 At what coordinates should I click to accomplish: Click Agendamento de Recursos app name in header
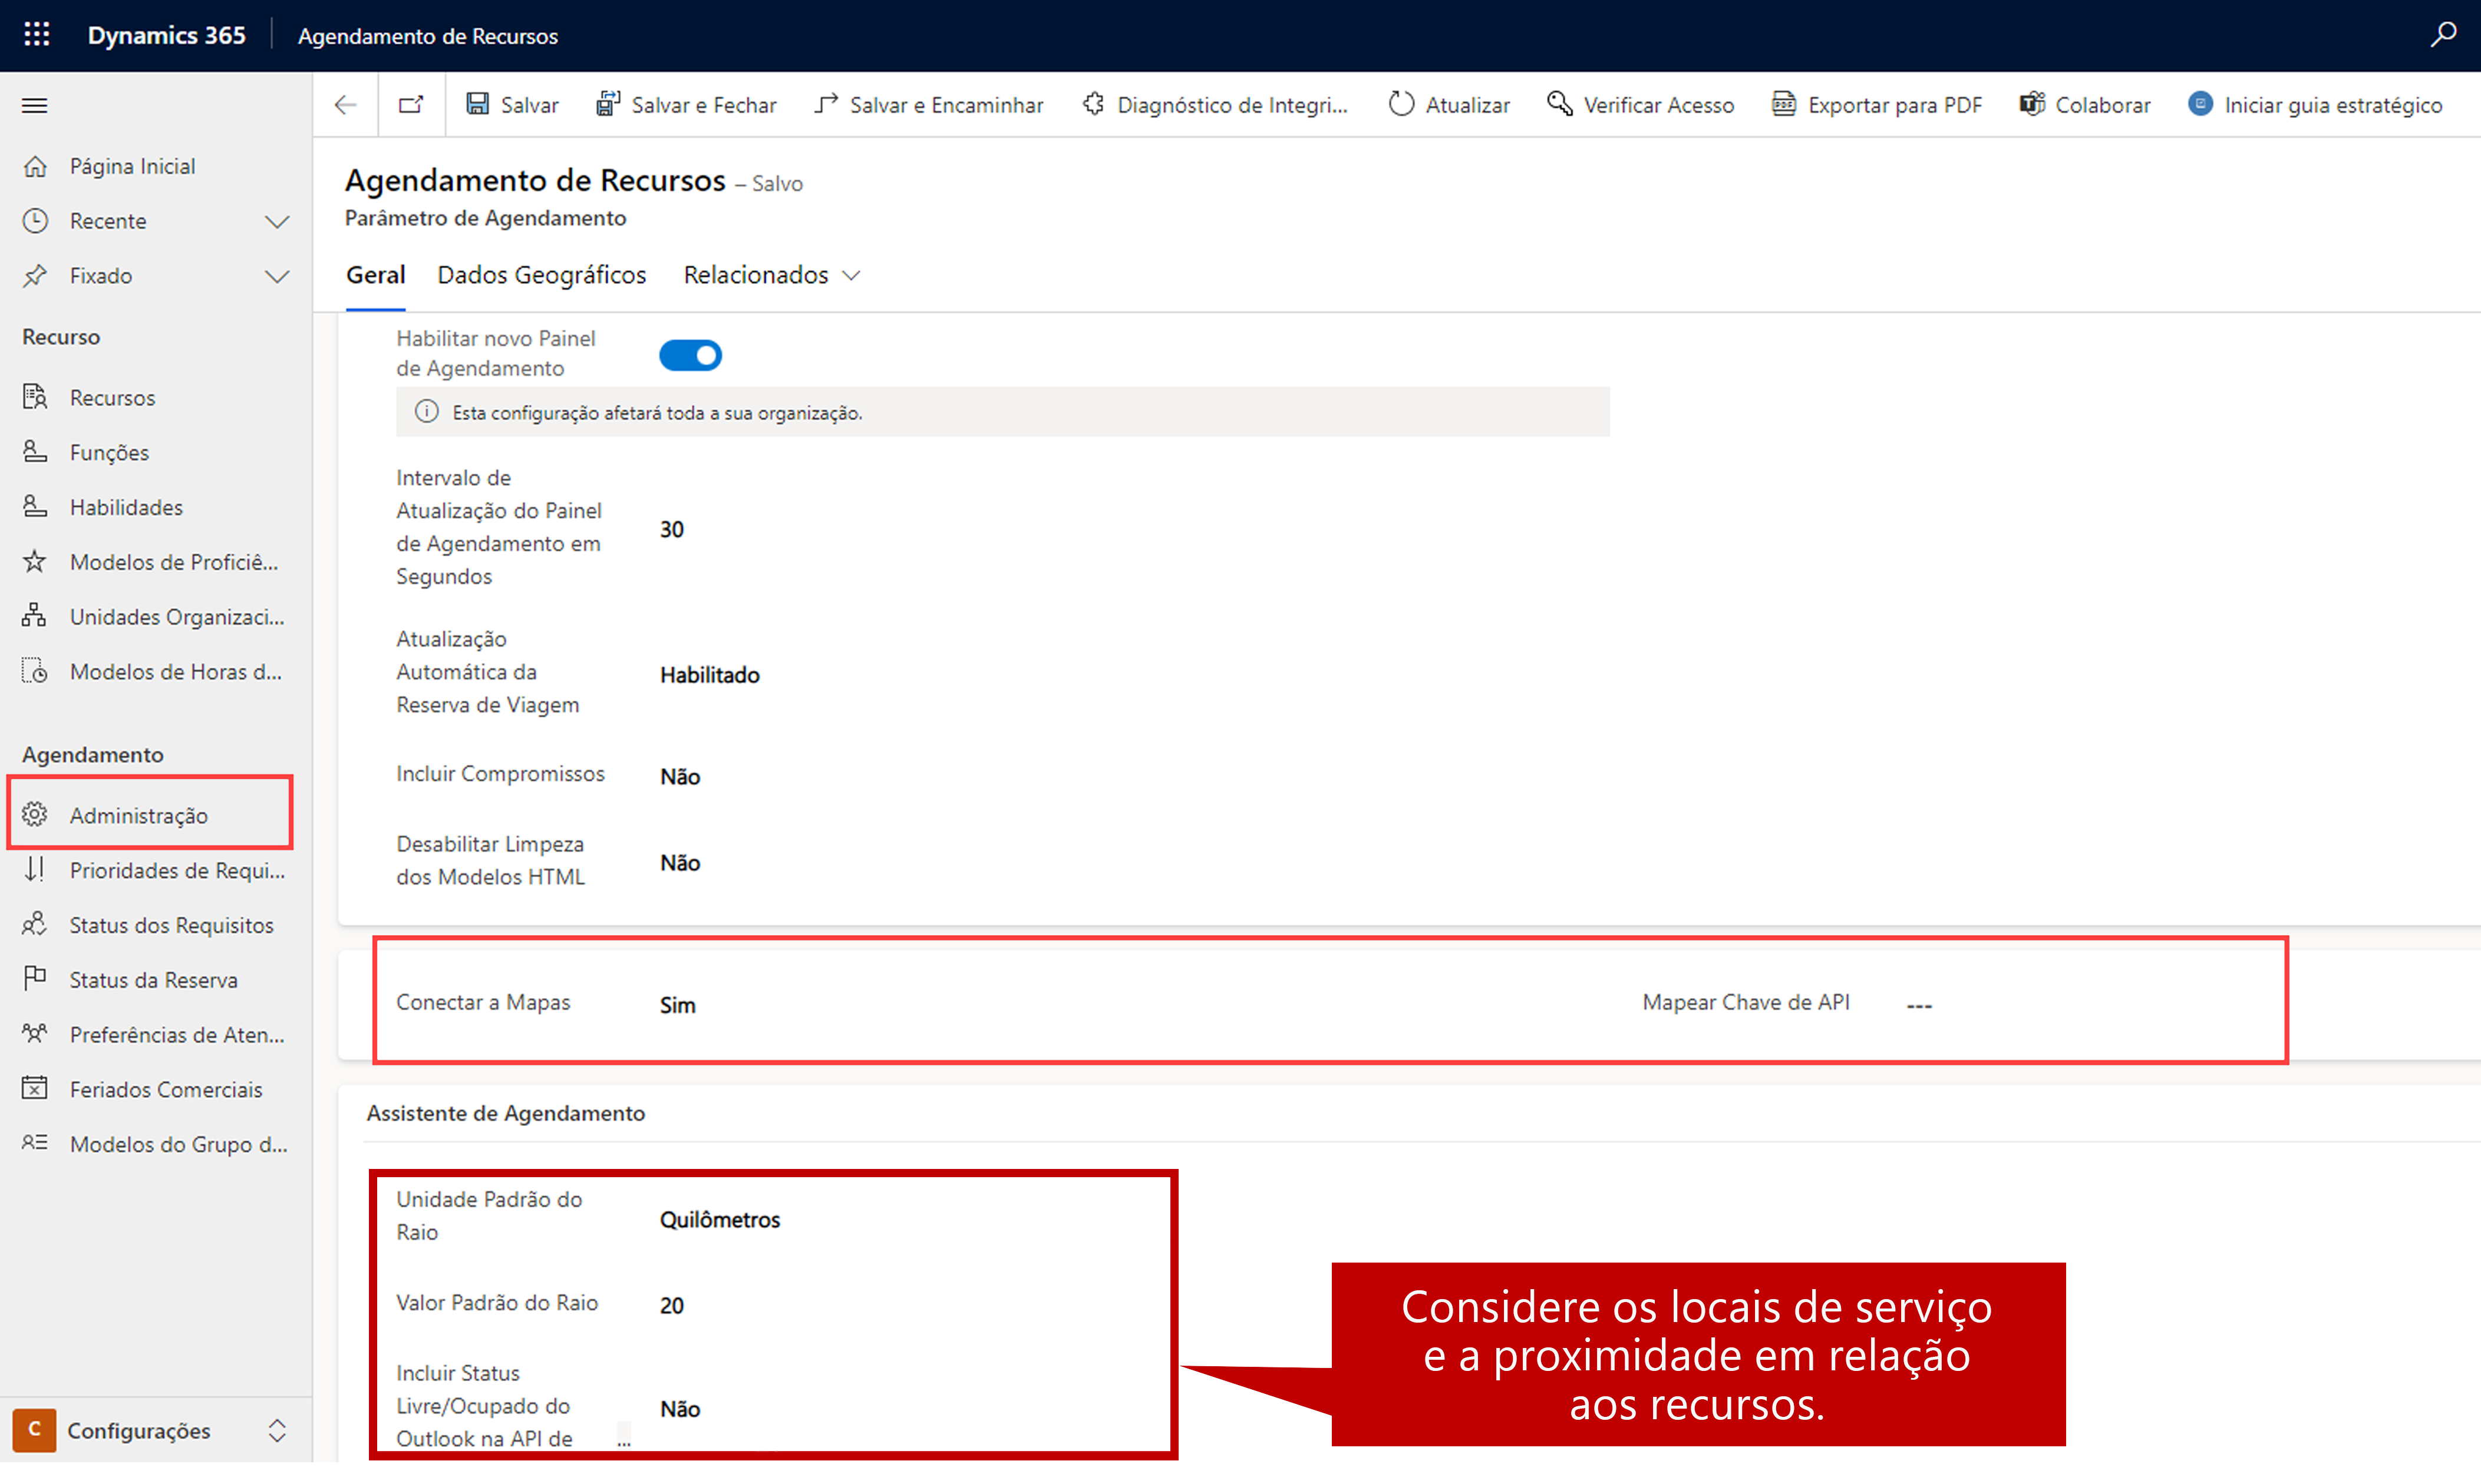[428, 36]
